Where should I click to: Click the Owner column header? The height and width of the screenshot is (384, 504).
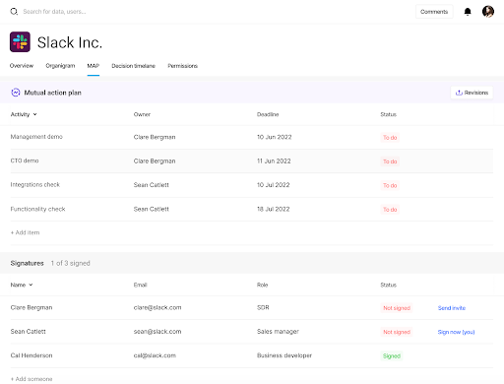point(142,114)
